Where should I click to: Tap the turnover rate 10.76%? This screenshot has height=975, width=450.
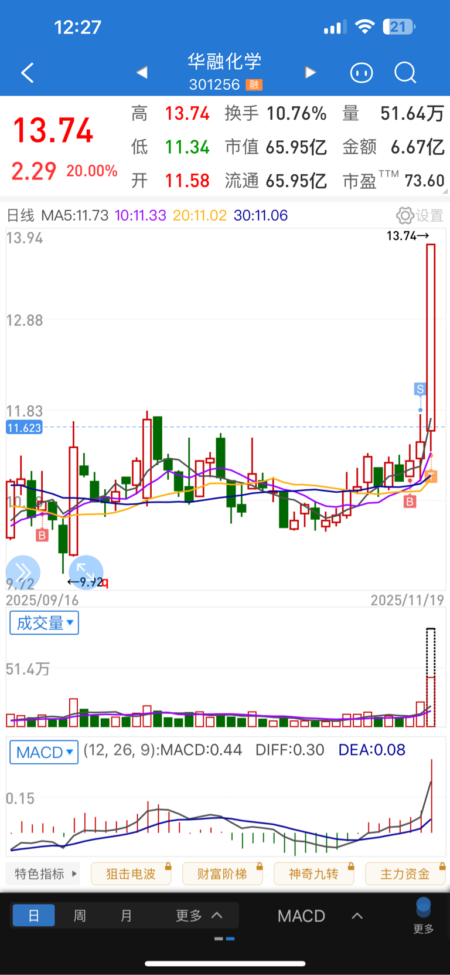pos(296,113)
